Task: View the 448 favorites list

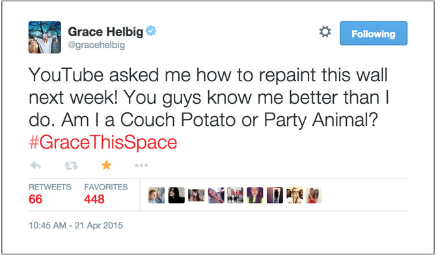Action: 106,194
